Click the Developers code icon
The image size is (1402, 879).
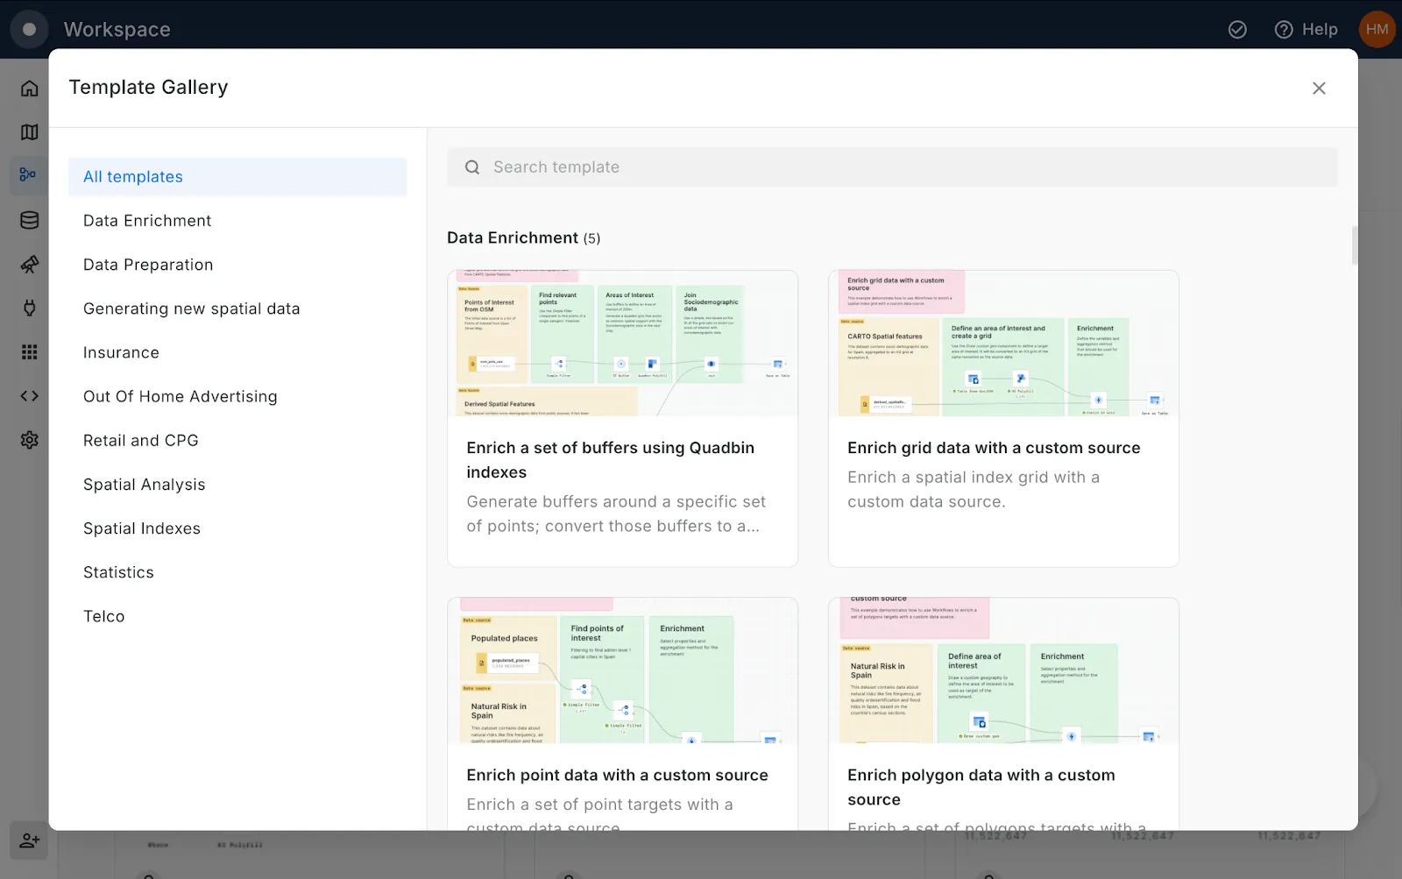[x=29, y=395]
